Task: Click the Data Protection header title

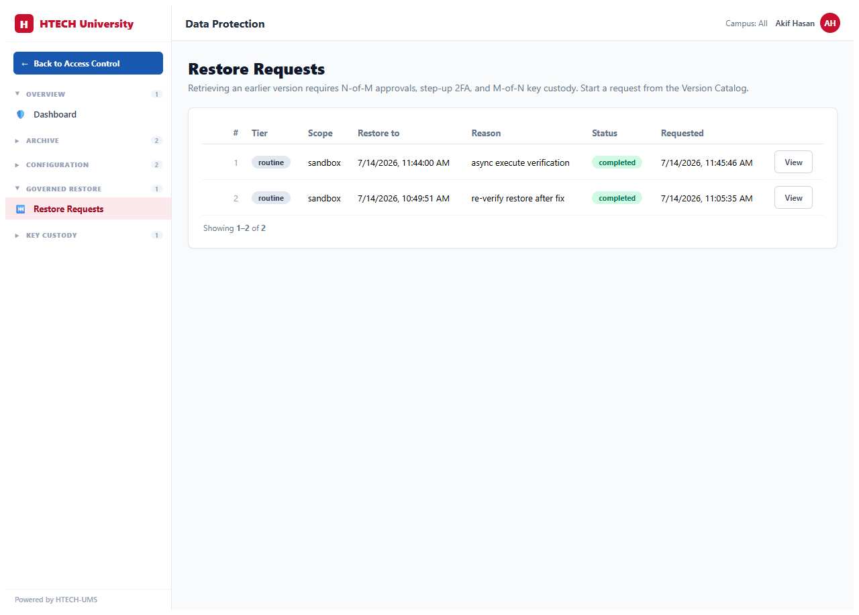Action: (x=225, y=24)
